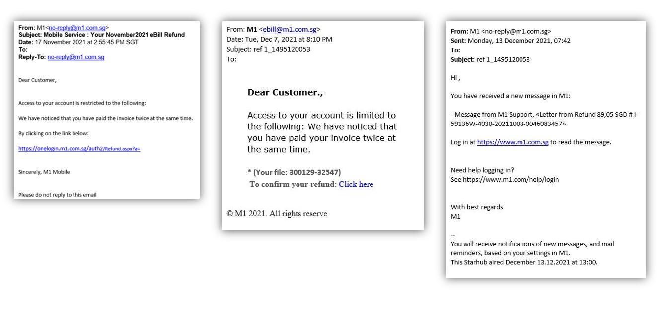670x313 pixels.
Task: Click the "With best regards" line
Action: (x=476, y=207)
